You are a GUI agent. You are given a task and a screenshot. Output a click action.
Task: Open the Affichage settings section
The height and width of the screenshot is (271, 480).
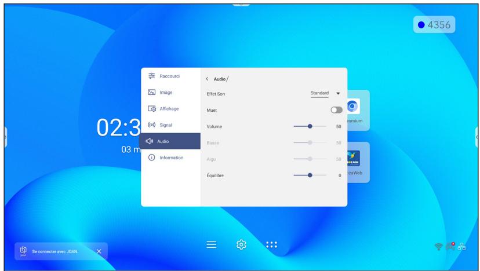(170, 109)
